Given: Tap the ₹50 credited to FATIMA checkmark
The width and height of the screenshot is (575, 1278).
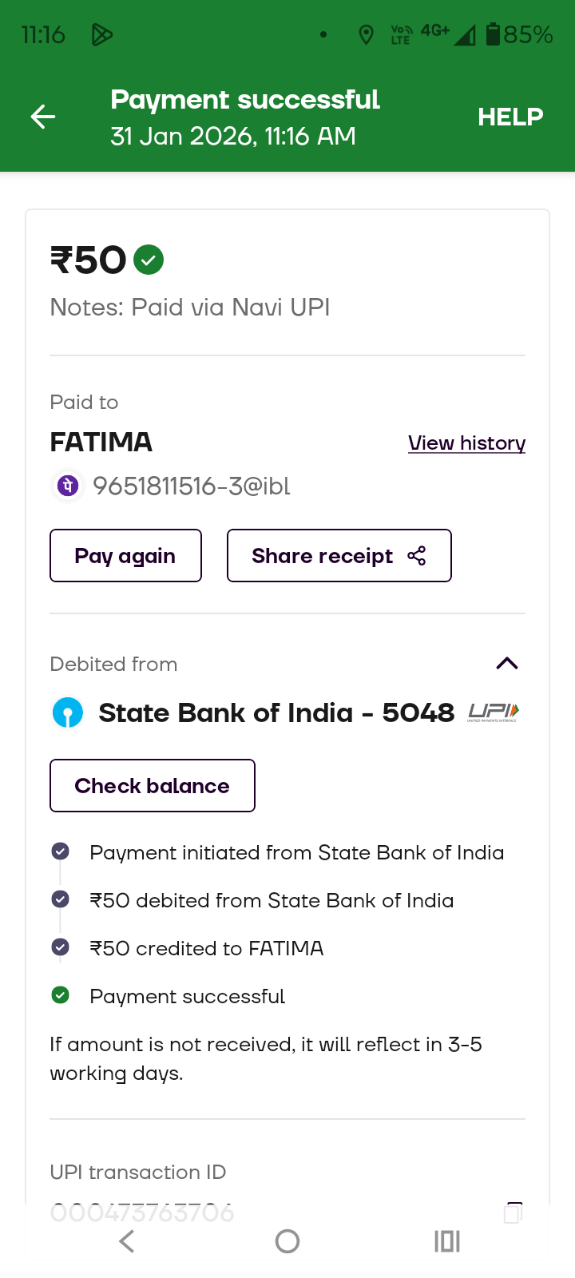Looking at the screenshot, I should pyautogui.click(x=60, y=947).
